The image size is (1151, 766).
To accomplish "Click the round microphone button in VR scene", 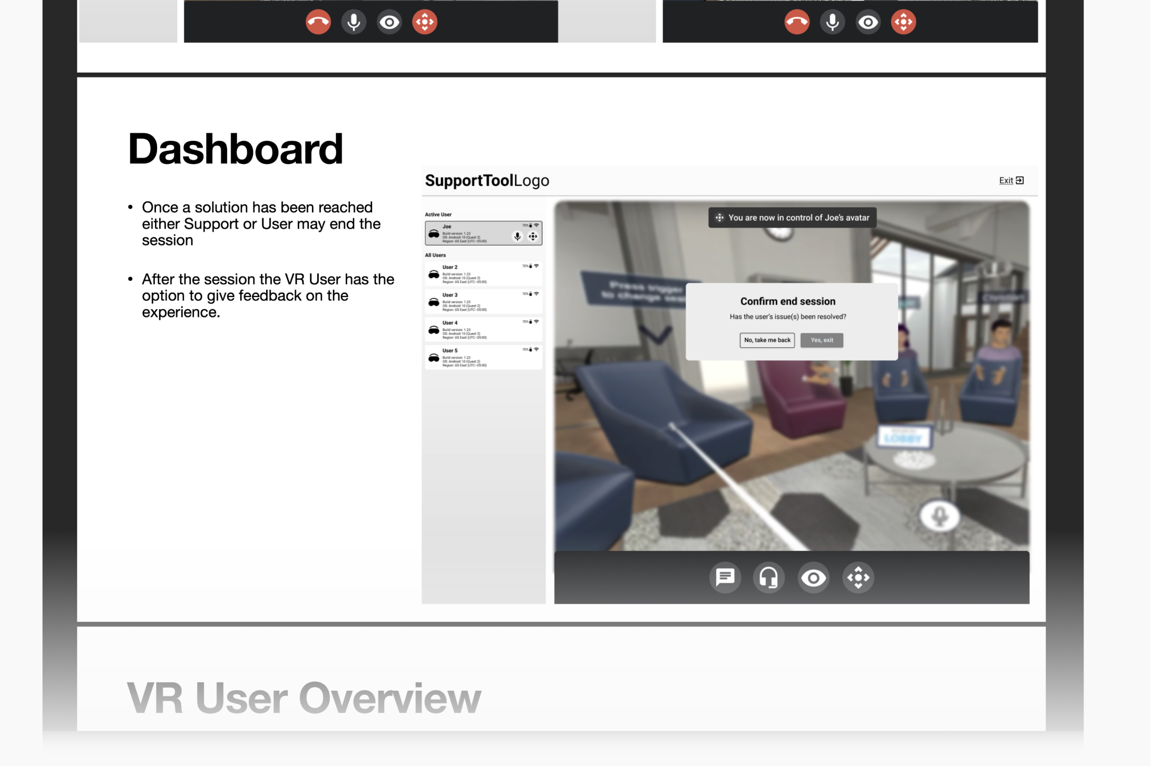I will tap(940, 515).
